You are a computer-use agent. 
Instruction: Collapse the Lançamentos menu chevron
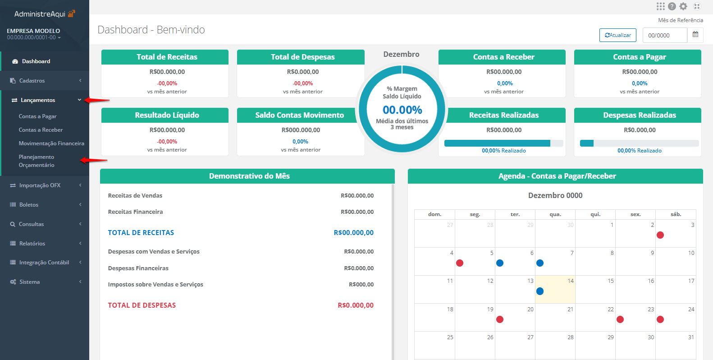click(79, 100)
